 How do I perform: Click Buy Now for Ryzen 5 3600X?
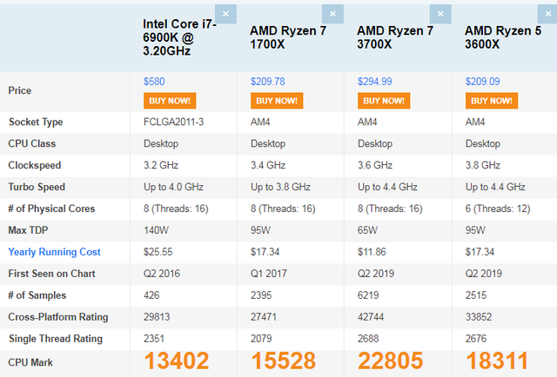(x=492, y=101)
